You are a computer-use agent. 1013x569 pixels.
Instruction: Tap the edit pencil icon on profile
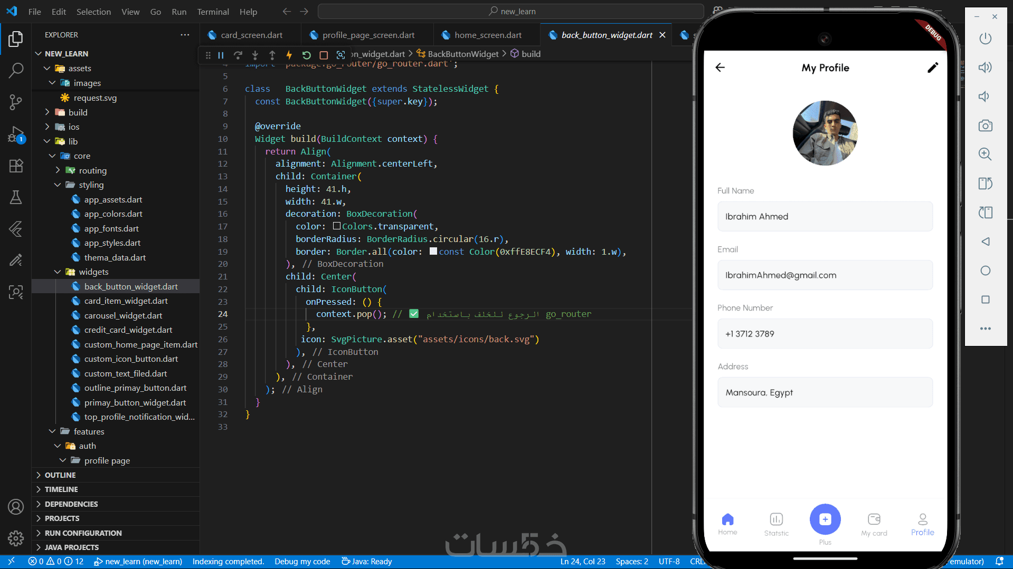pyautogui.click(x=932, y=67)
